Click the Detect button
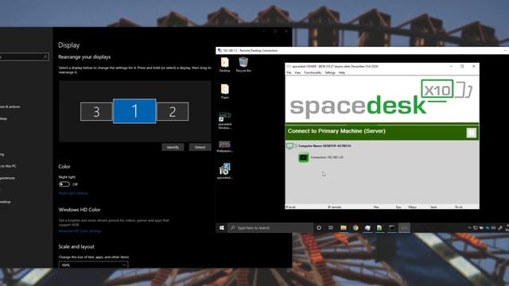The height and width of the screenshot is (286, 509). click(200, 147)
